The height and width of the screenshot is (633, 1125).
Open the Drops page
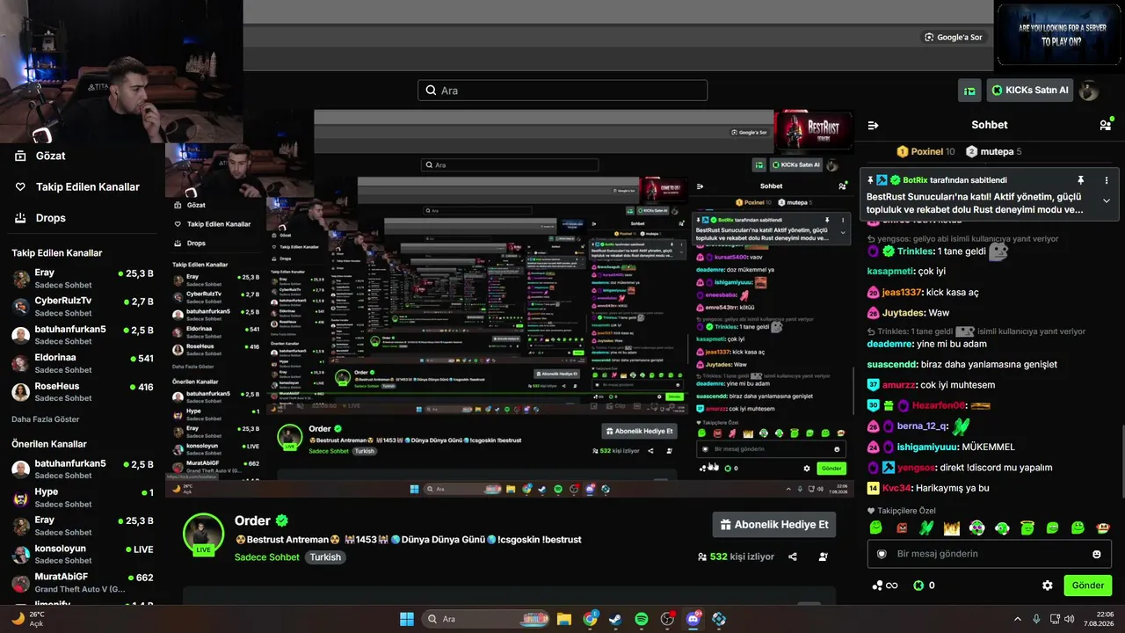(40, 218)
